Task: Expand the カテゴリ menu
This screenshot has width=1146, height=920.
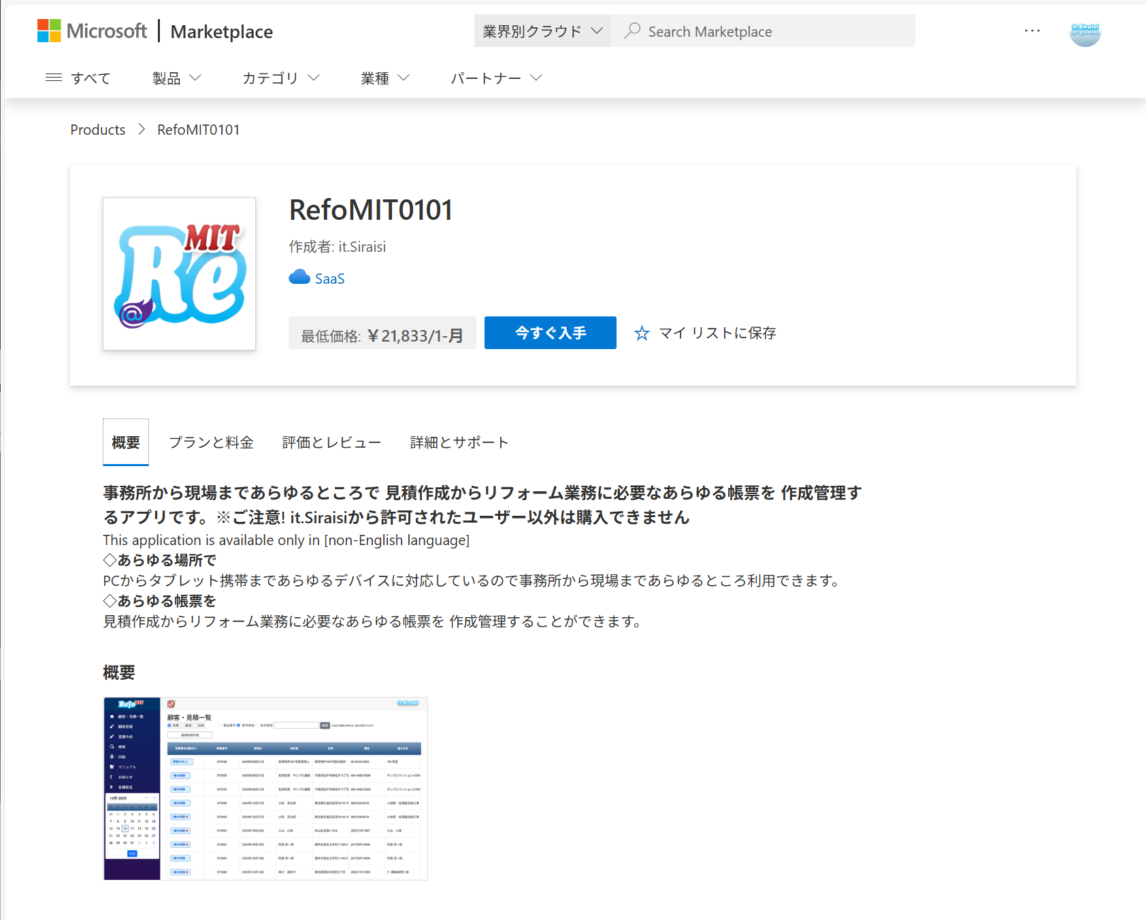Action: [280, 78]
